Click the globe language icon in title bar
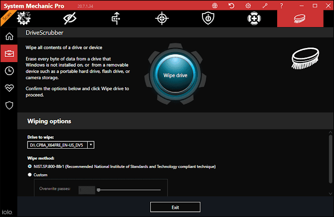Image resolution: width=334 pixels, height=217 pixels. pos(214,6)
